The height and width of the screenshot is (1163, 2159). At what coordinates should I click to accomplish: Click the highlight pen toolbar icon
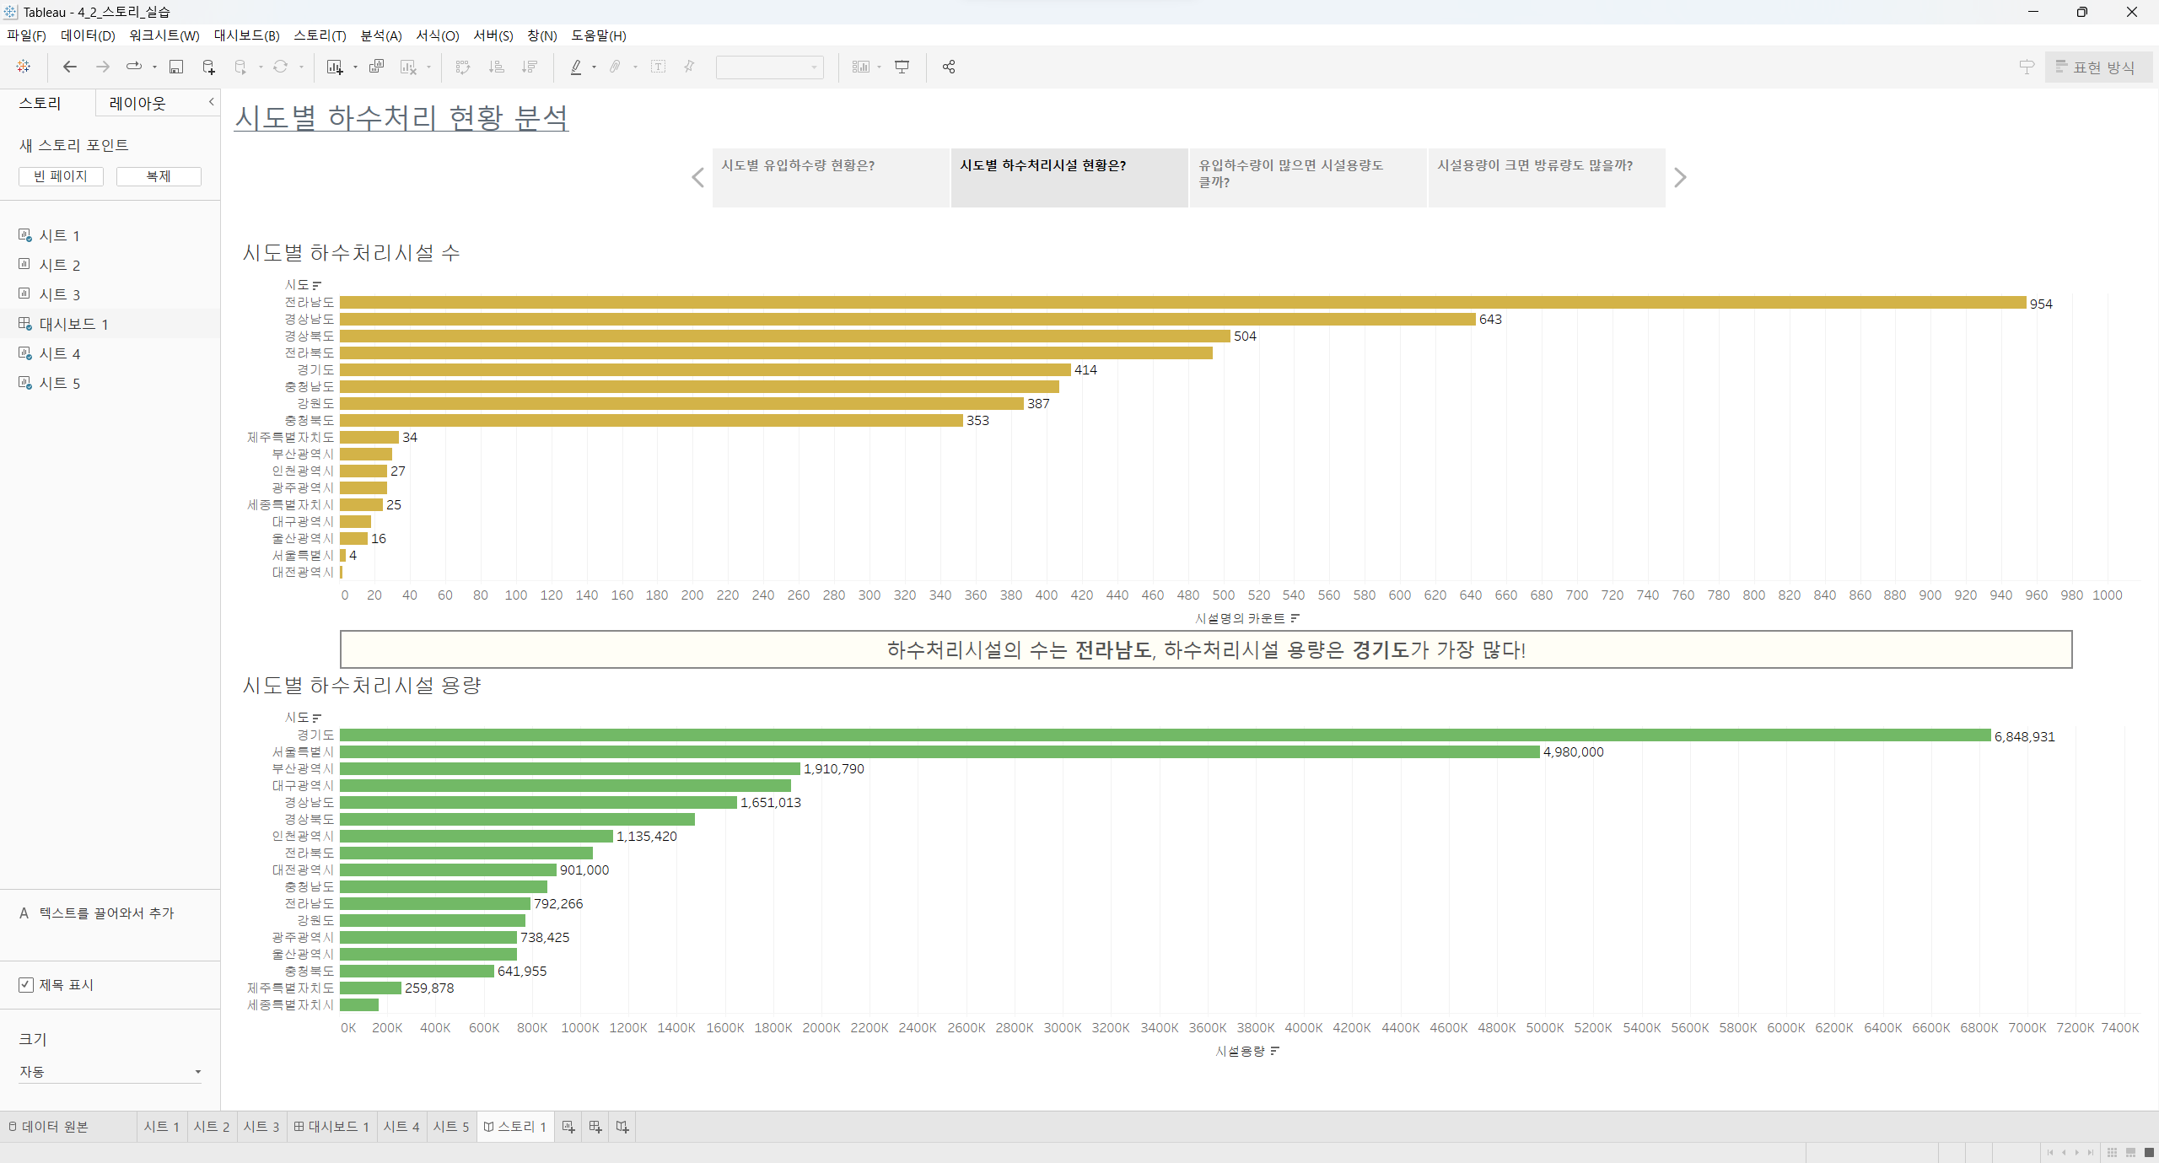(576, 67)
